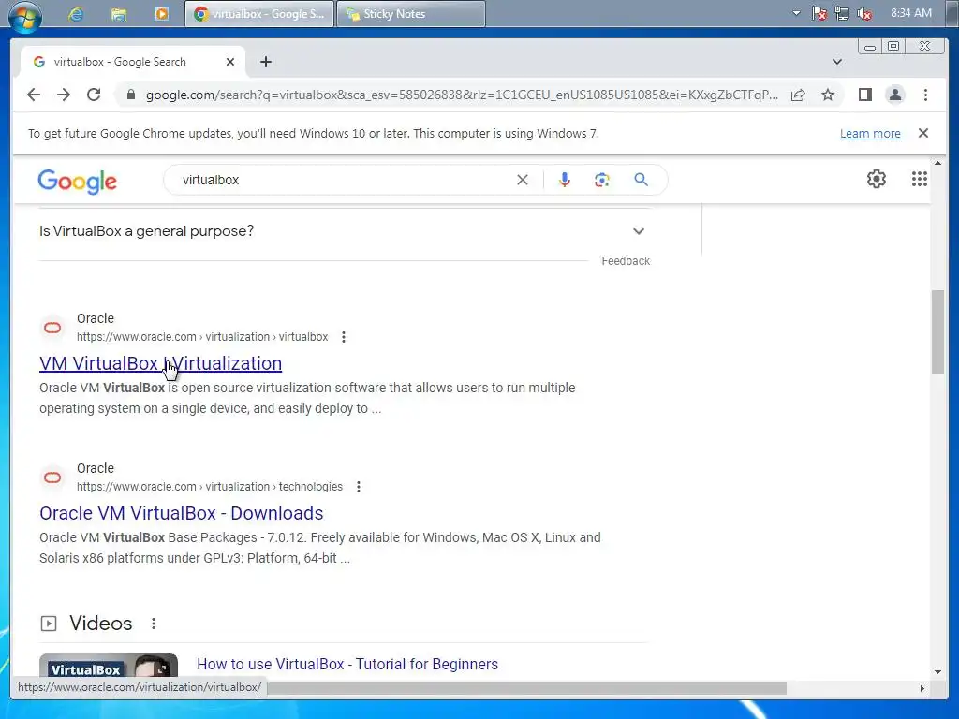
Task: Open more options for oracle.com virtualbox result
Action: 344,337
